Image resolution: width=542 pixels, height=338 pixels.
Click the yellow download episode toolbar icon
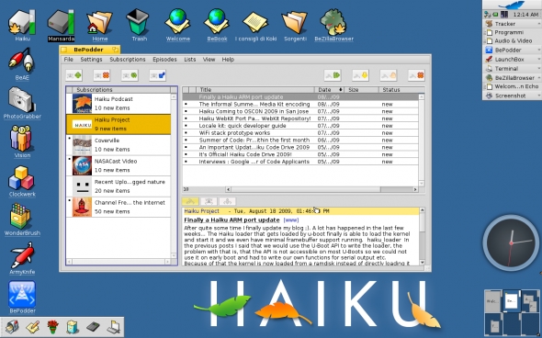[360, 75]
